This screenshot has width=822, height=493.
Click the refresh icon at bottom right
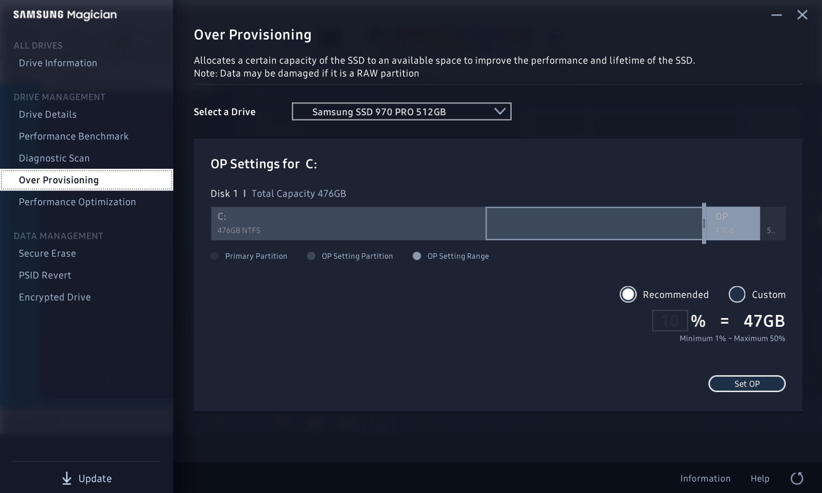[796, 479]
